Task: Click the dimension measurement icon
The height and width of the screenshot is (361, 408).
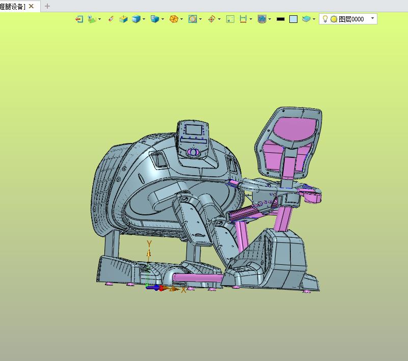Action: click(243, 19)
